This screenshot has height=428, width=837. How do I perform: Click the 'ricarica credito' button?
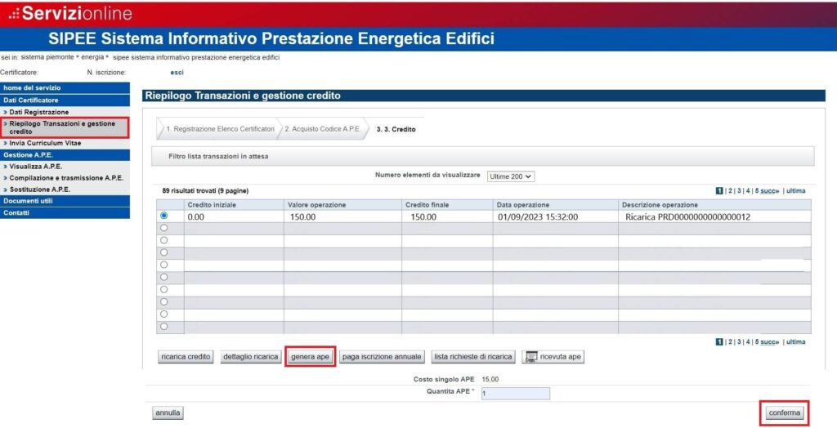[x=186, y=356]
